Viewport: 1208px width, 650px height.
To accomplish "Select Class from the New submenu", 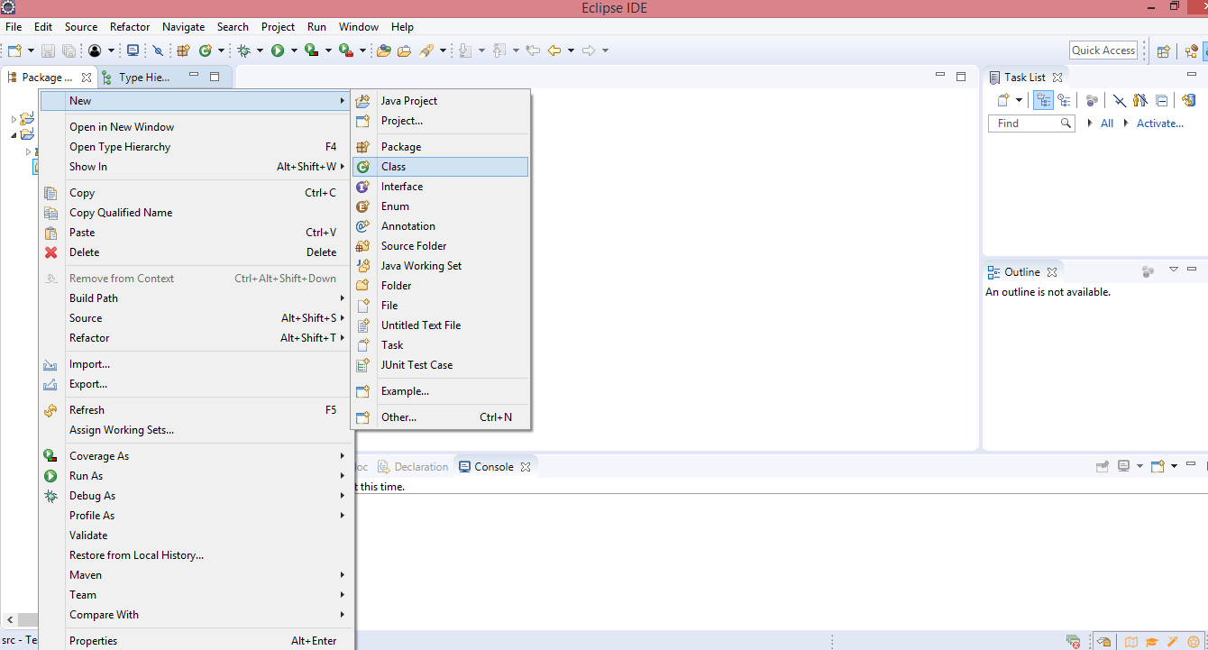I will [x=393, y=167].
